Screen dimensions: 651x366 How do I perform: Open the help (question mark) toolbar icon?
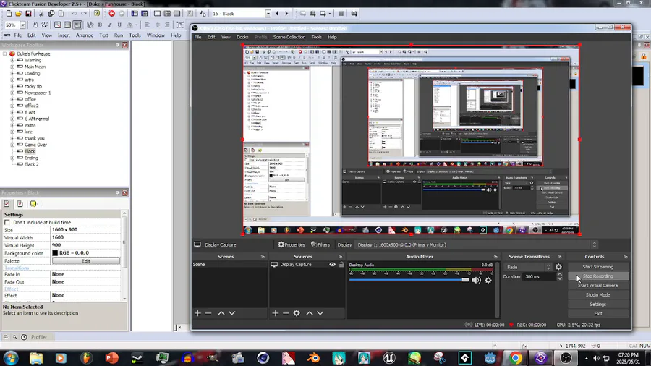pos(97,14)
